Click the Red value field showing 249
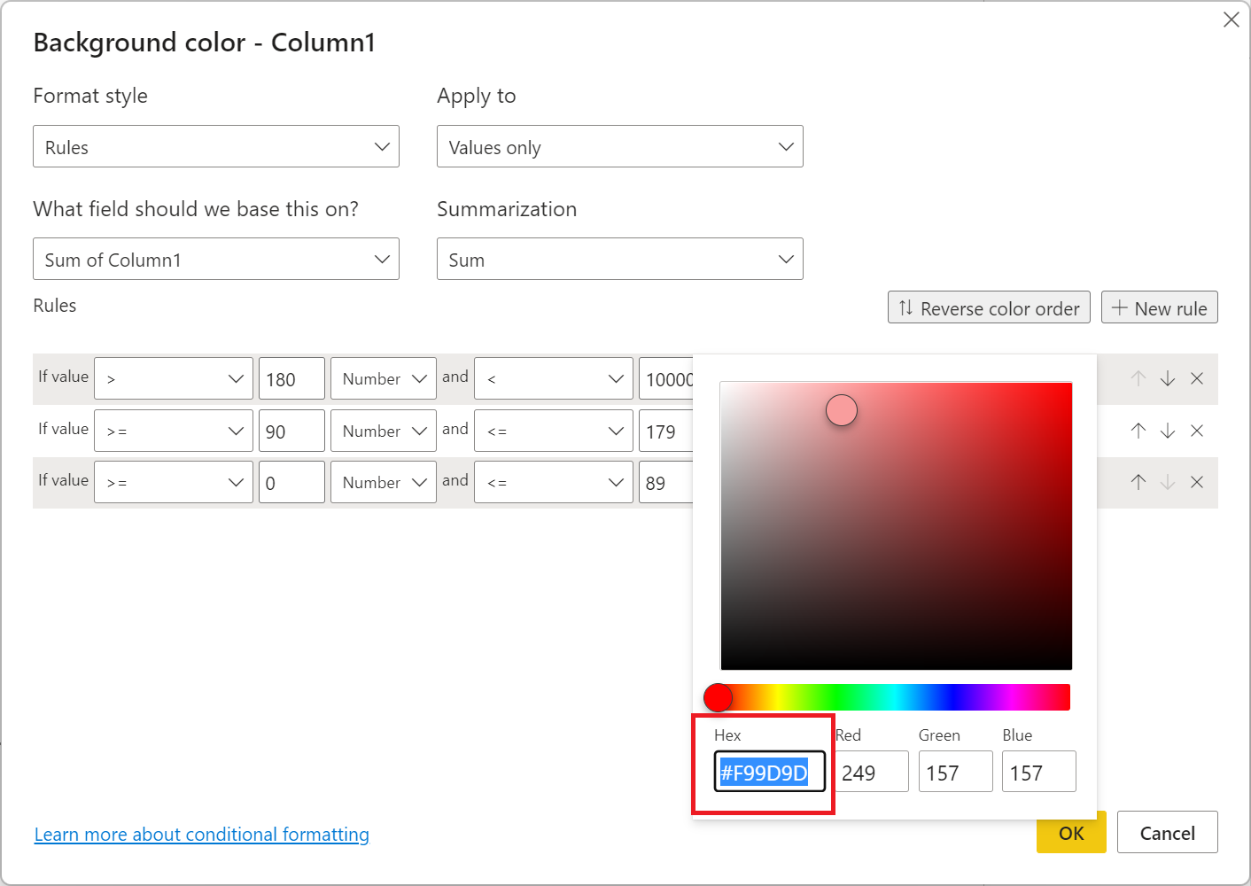The width and height of the screenshot is (1251, 886). coord(872,771)
